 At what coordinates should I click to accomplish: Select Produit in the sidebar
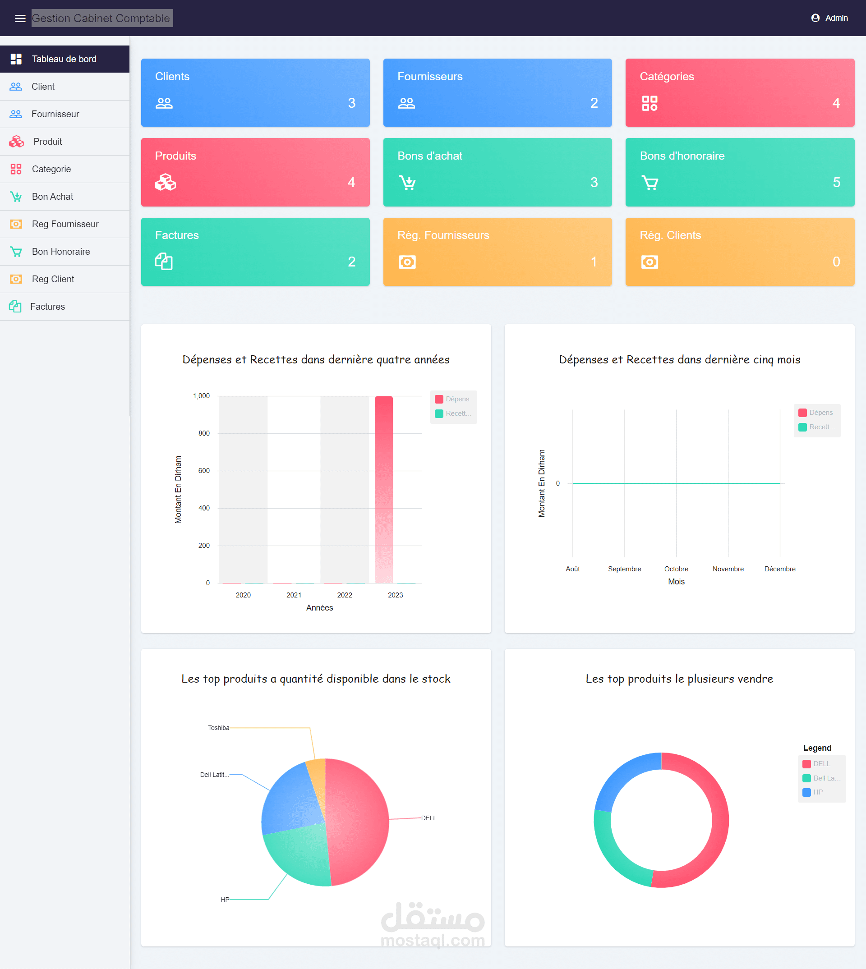(64, 141)
